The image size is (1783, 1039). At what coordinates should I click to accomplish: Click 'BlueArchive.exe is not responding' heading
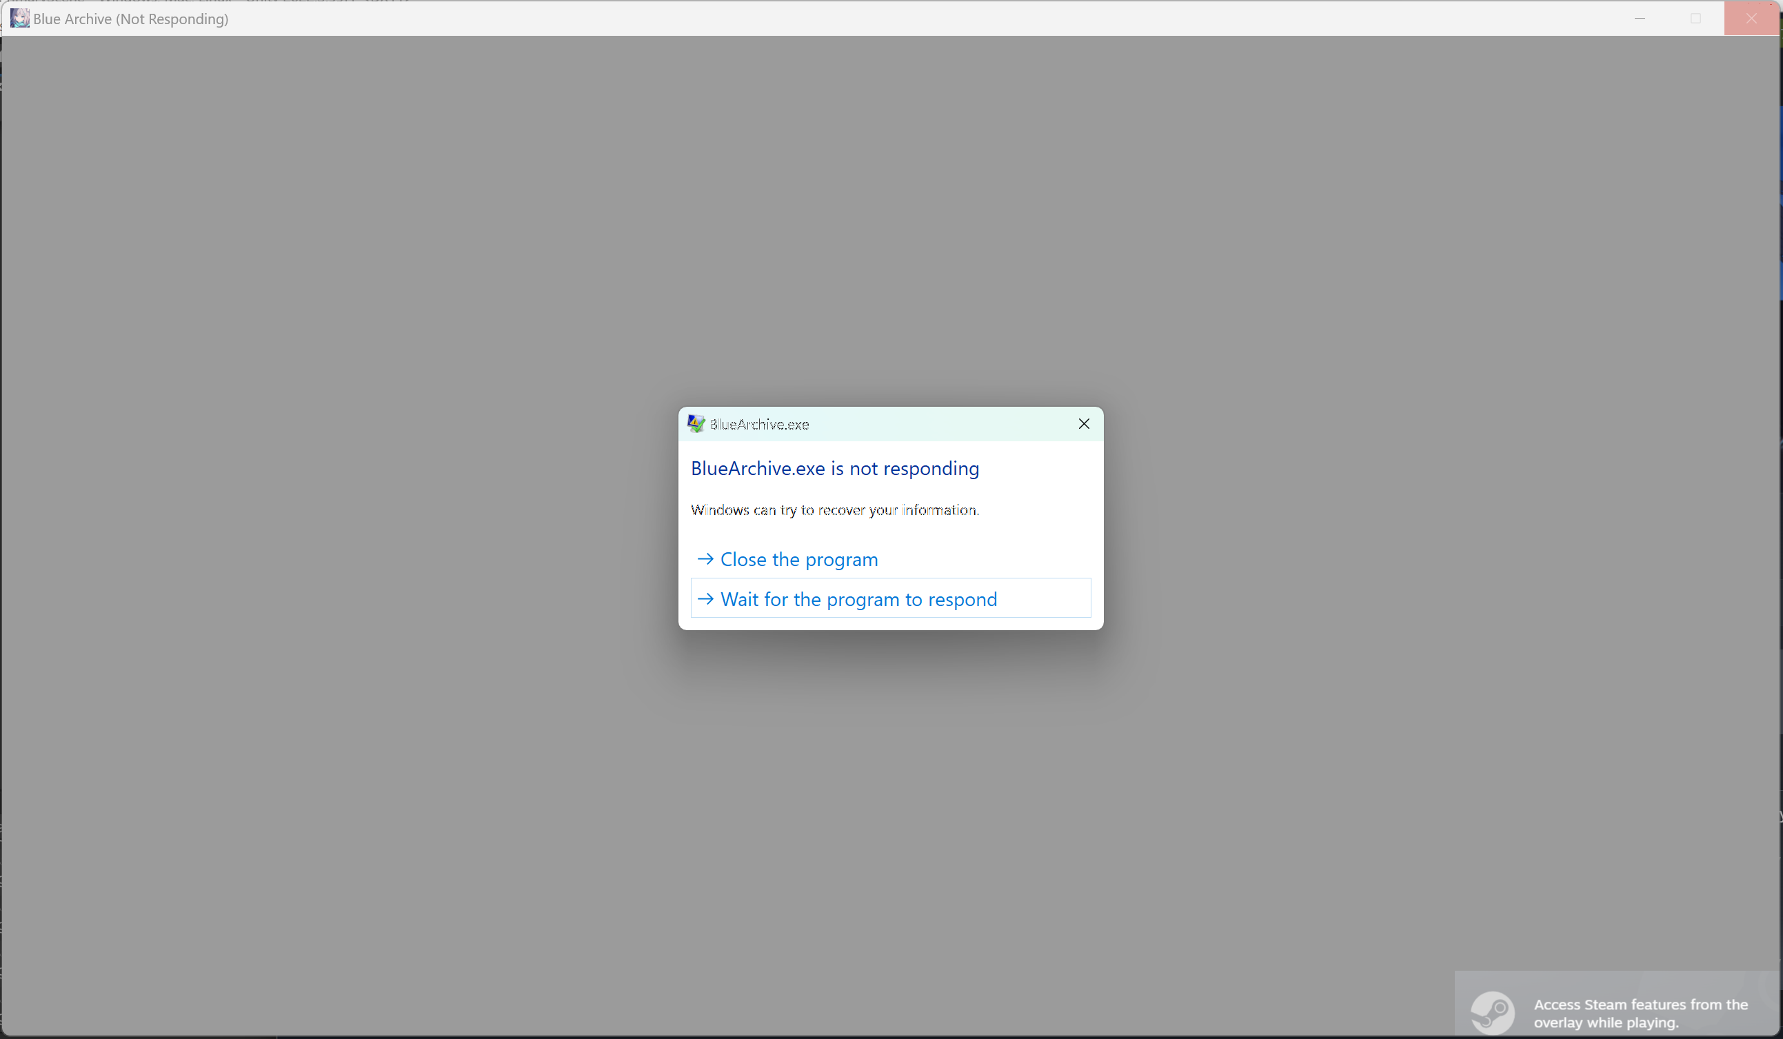835,468
